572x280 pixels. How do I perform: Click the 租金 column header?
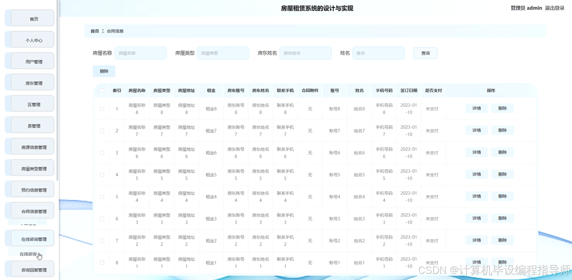click(x=211, y=90)
